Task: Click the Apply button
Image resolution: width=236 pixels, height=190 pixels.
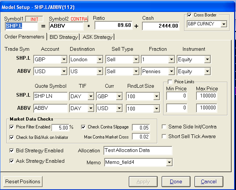Action: (x=143, y=181)
